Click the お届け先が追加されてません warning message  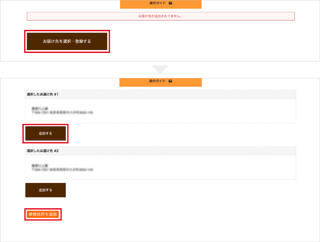tap(160, 16)
